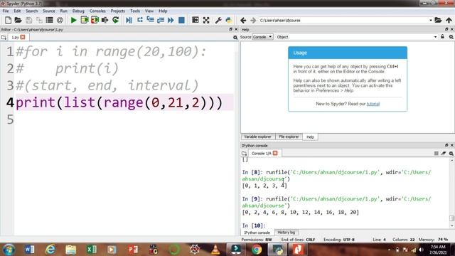Image resolution: width=455 pixels, height=256 pixels.
Task: Open the Debug menu
Action: tap(78, 11)
